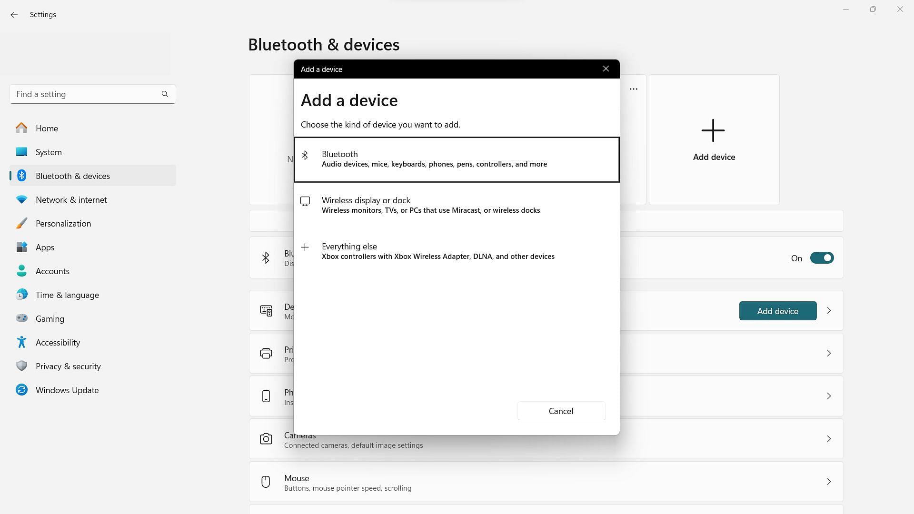Click the Home icon in Settings sidebar
This screenshot has width=914, height=514.
[21, 128]
